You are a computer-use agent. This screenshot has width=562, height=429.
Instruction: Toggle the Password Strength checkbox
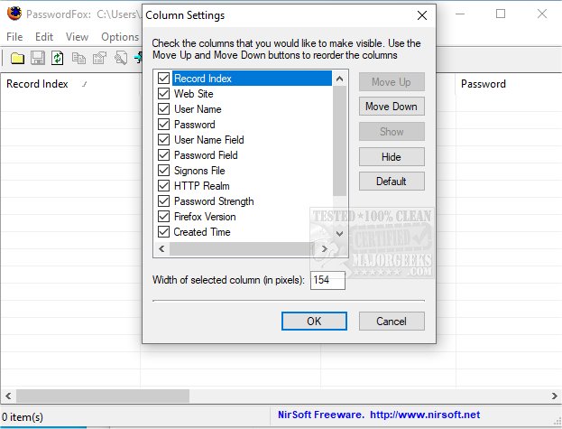164,201
